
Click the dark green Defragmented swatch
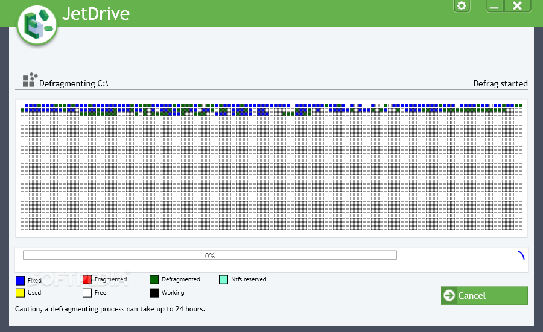154,279
